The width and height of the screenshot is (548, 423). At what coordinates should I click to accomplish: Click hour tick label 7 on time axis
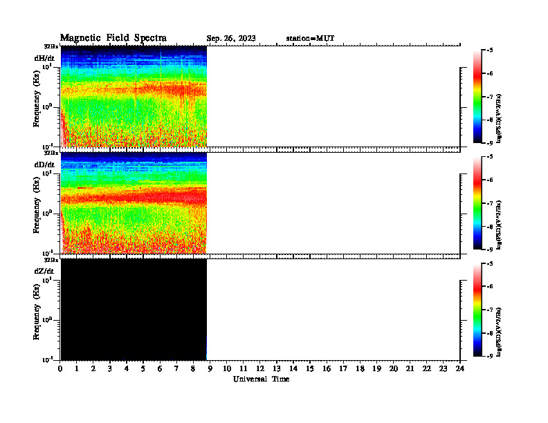[x=177, y=368]
